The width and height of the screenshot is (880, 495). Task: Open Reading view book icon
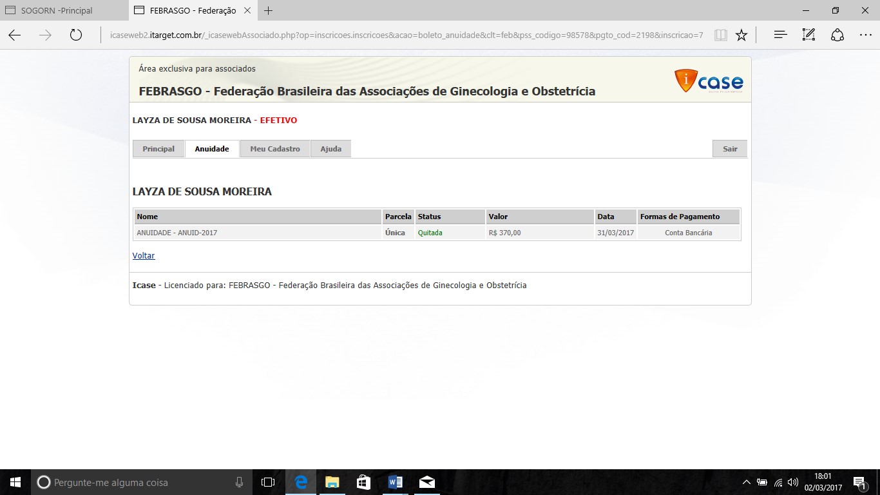(x=721, y=35)
